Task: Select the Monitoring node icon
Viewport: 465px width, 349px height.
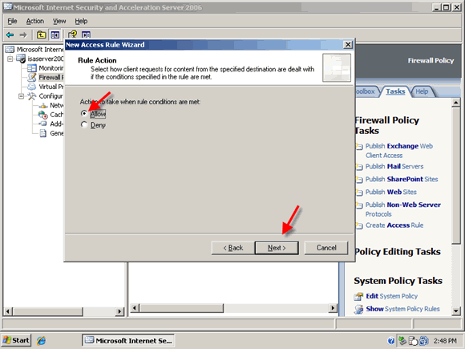Action: (32, 68)
